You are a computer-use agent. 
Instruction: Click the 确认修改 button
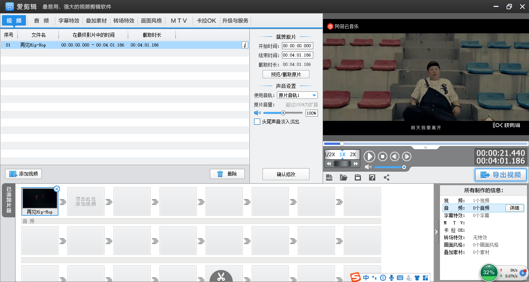click(286, 174)
